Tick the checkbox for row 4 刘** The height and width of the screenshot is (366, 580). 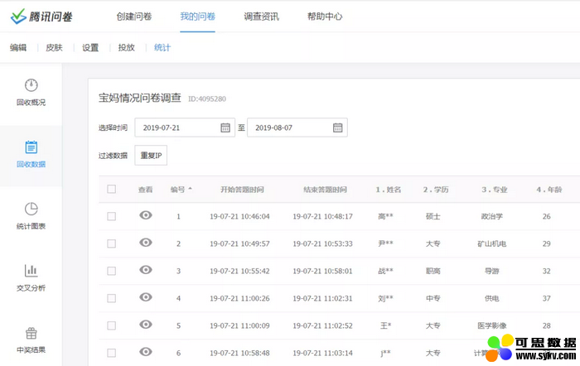(x=111, y=298)
